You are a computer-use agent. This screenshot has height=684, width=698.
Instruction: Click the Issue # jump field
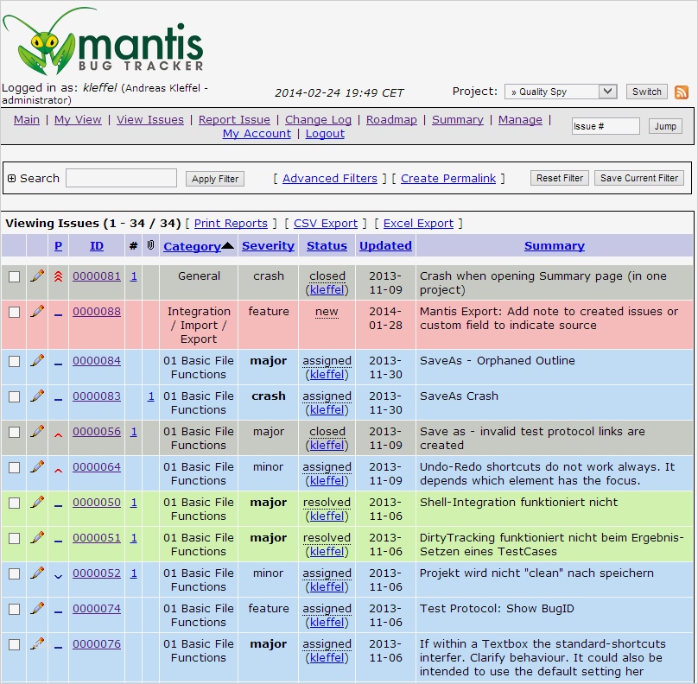[x=606, y=126]
